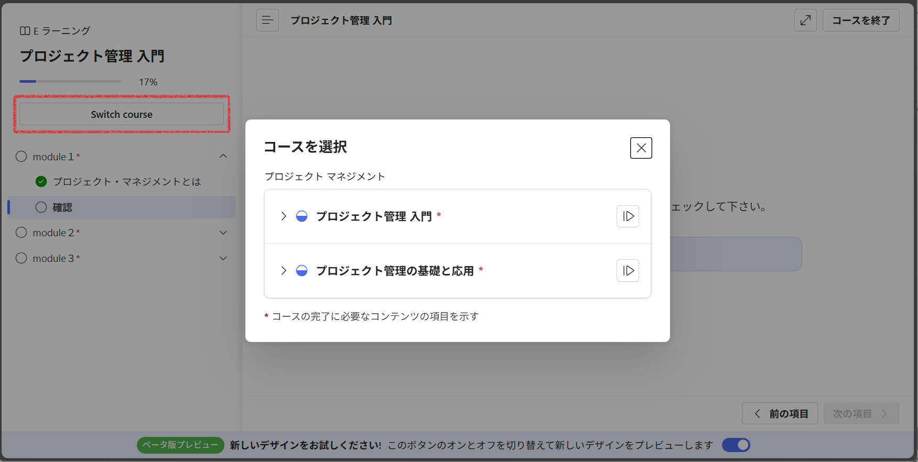Click the empty status circle beside 確認
918x462 pixels.
(41, 207)
